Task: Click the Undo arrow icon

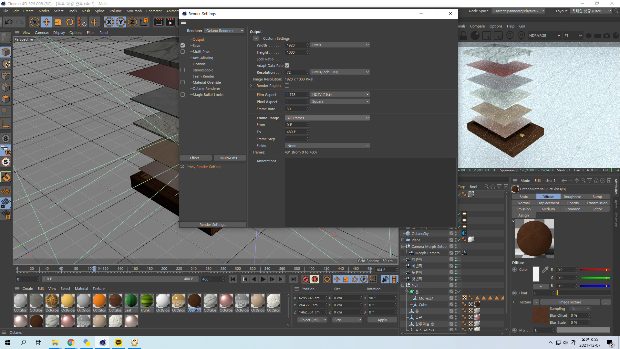Action: 9,22
